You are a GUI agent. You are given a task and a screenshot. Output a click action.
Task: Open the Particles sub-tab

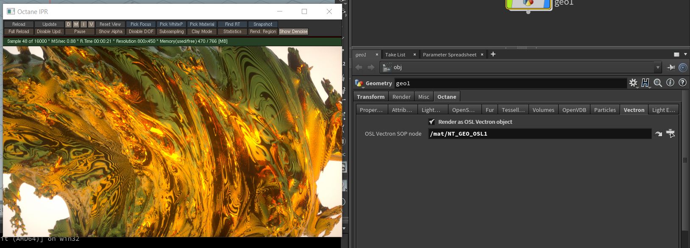(605, 110)
